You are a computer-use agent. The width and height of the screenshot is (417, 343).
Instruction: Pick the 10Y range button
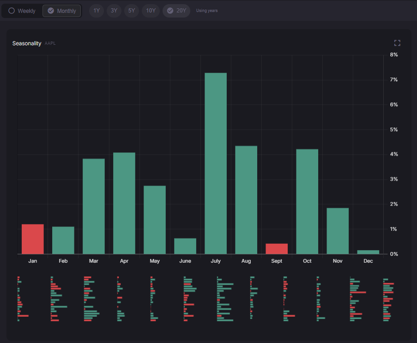[151, 11]
